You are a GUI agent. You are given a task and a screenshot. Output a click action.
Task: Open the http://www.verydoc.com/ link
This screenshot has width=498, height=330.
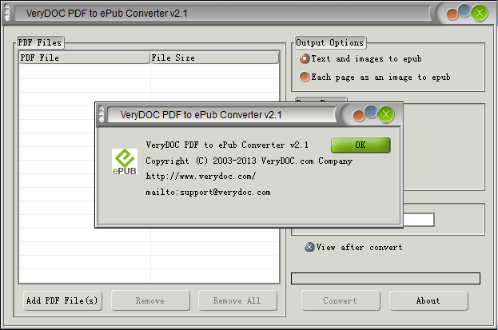coord(201,177)
